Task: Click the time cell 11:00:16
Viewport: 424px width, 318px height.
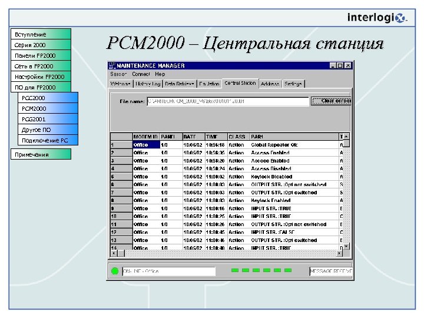Action: click(216, 208)
